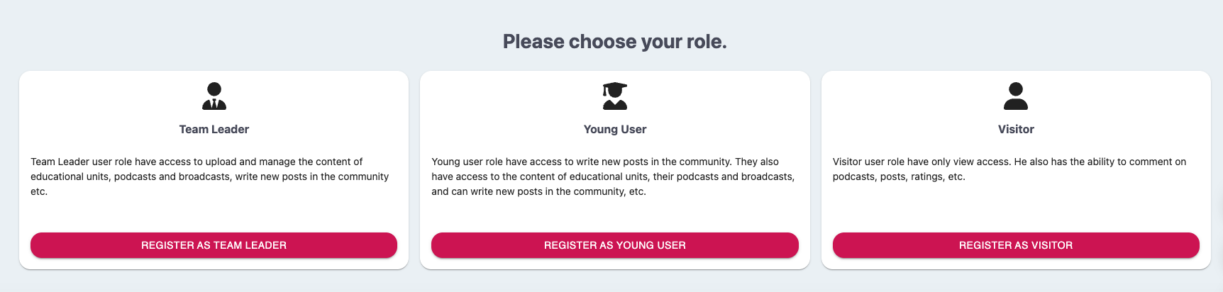Select the "Visitor" role title
The image size is (1223, 292).
tap(1016, 129)
